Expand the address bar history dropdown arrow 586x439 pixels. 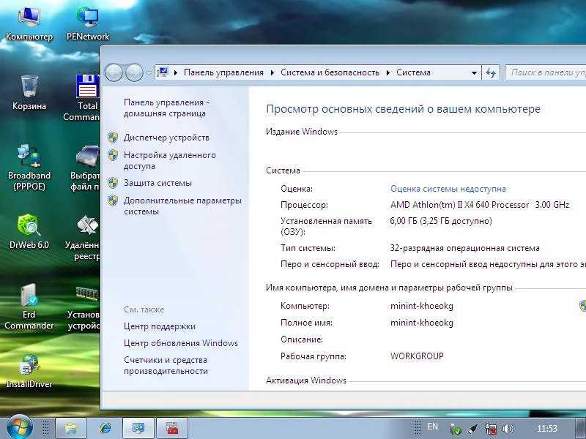click(474, 72)
